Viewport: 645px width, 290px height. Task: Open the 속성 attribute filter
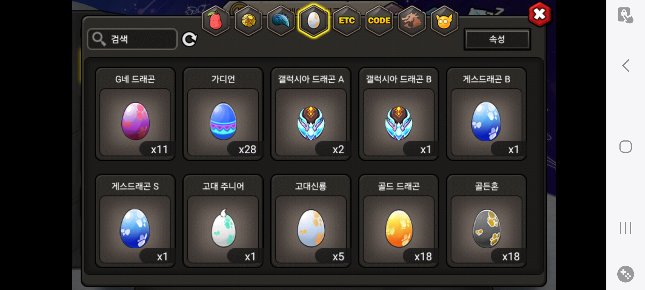(497, 39)
